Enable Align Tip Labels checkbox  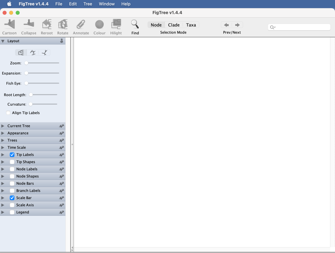[x=8, y=113]
